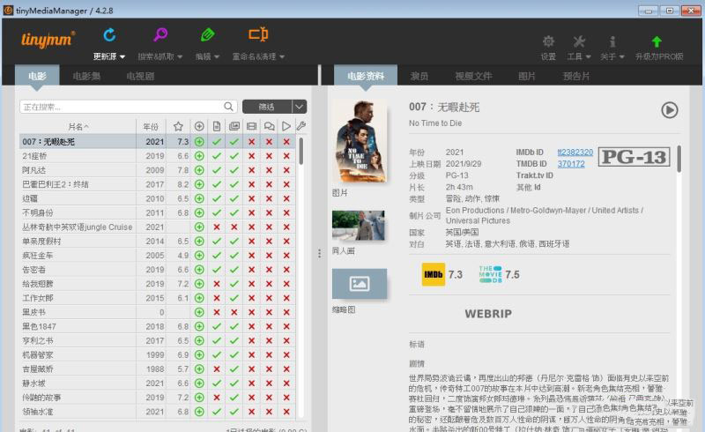Click the update sources refresh icon
This screenshot has height=432, width=705.
pos(109,34)
